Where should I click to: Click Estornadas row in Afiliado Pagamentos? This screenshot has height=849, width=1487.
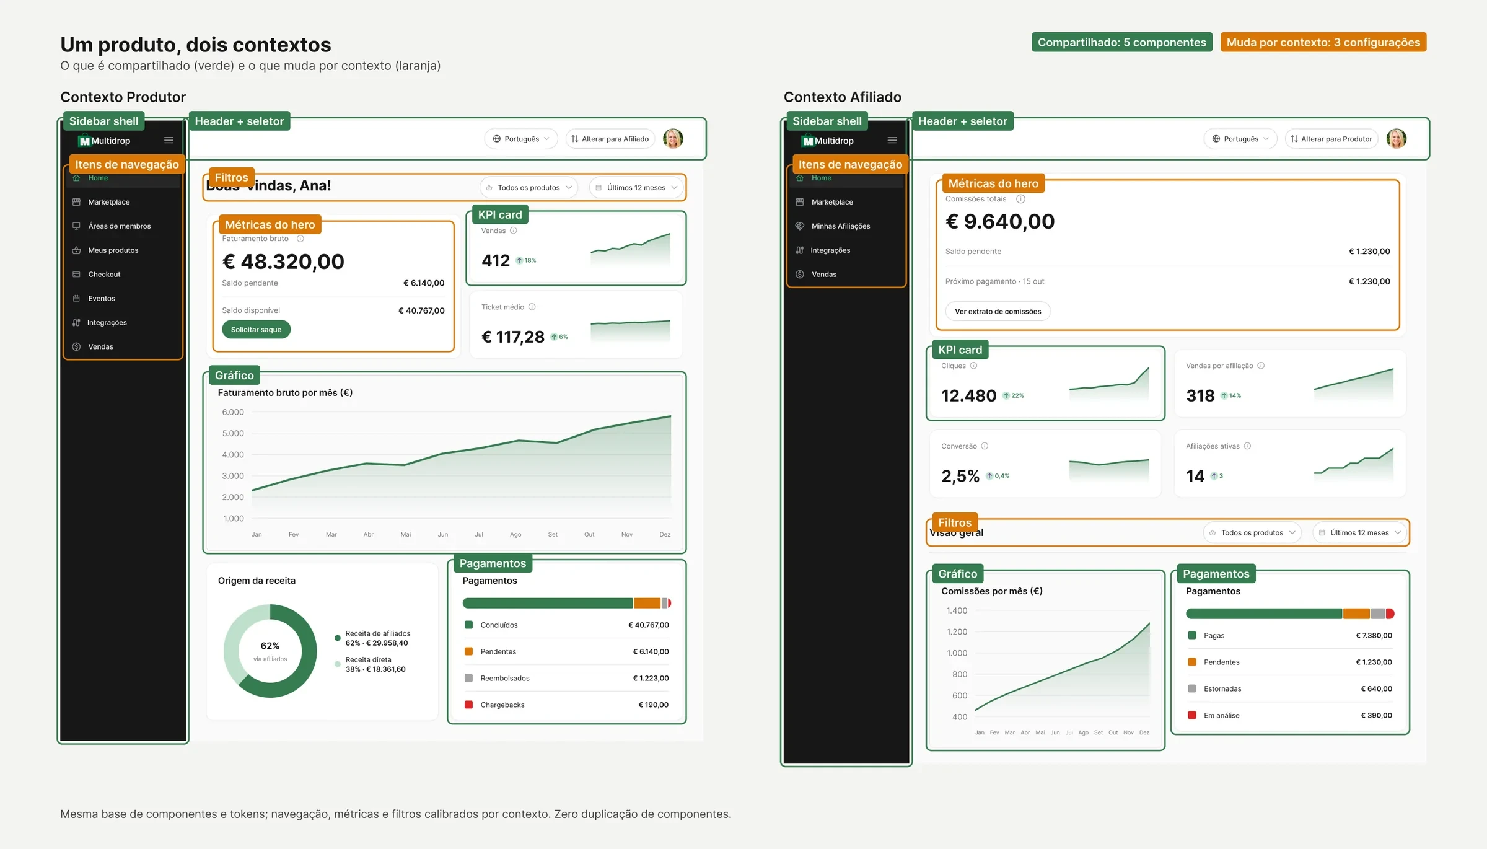[1290, 689]
